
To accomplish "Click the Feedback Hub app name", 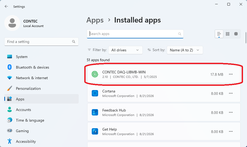I will [114, 110].
